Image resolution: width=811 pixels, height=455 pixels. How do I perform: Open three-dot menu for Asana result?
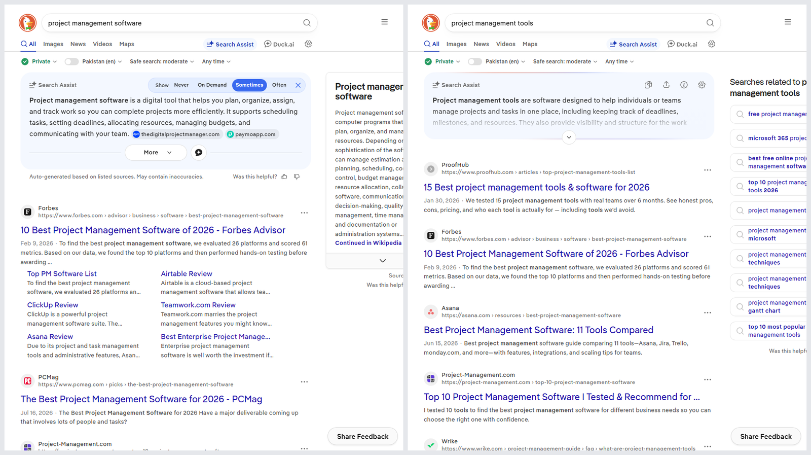(708, 313)
